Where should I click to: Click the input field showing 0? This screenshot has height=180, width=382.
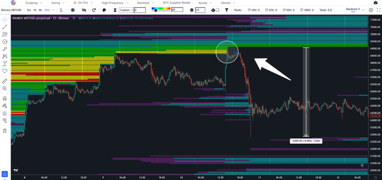pyautogui.click(x=140, y=10)
